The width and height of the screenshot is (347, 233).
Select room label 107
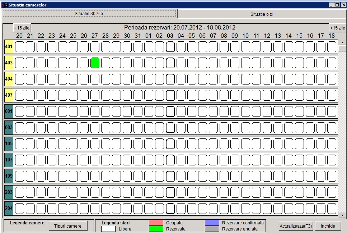coord(9,160)
